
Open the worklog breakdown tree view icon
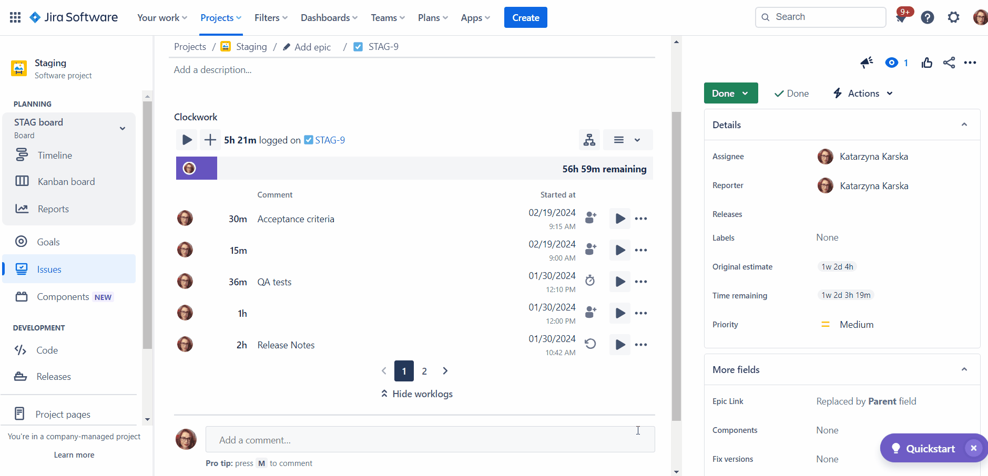coord(589,140)
